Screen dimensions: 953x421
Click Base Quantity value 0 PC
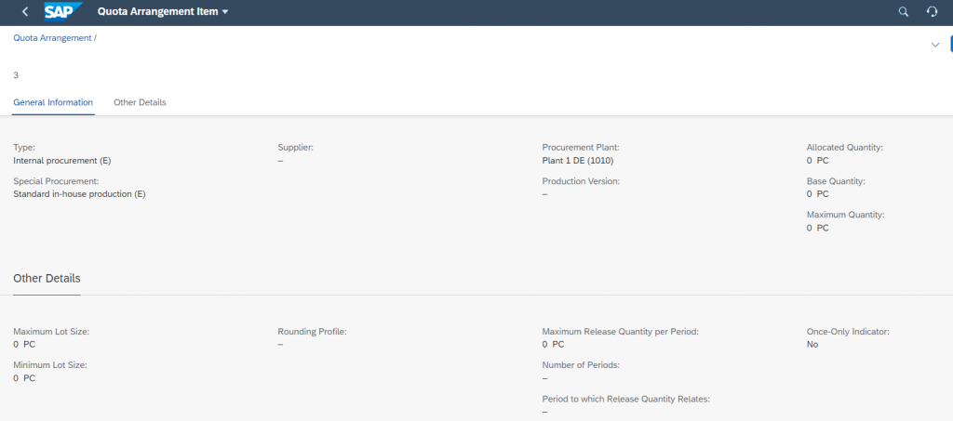[x=817, y=194]
